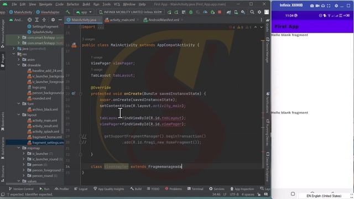Toggle Build Variants side tool window

(3, 148)
